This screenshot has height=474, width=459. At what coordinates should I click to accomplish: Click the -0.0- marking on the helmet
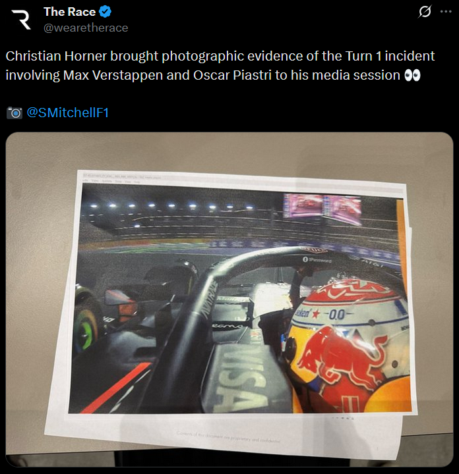click(x=338, y=315)
